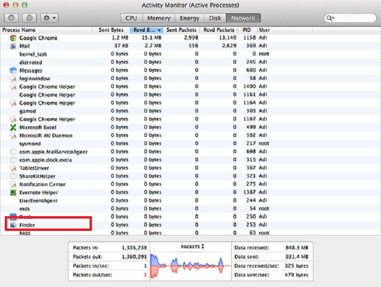Switch to the Energy tab
This screenshot has height=287, width=381.
190,18
